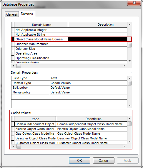Click the Coded Values Description column header
This screenshot has height=168, width=143.
pos(92,119)
